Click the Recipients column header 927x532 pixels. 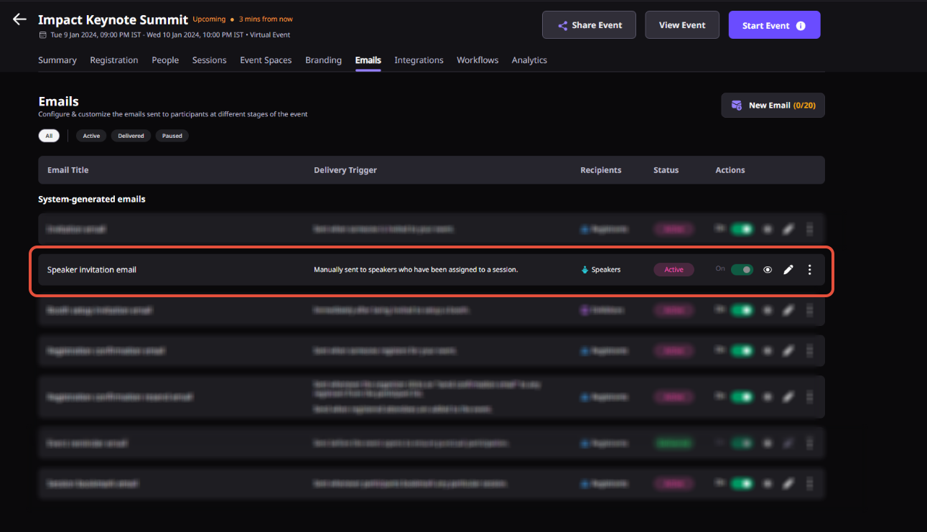pyautogui.click(x=601, y=170)
